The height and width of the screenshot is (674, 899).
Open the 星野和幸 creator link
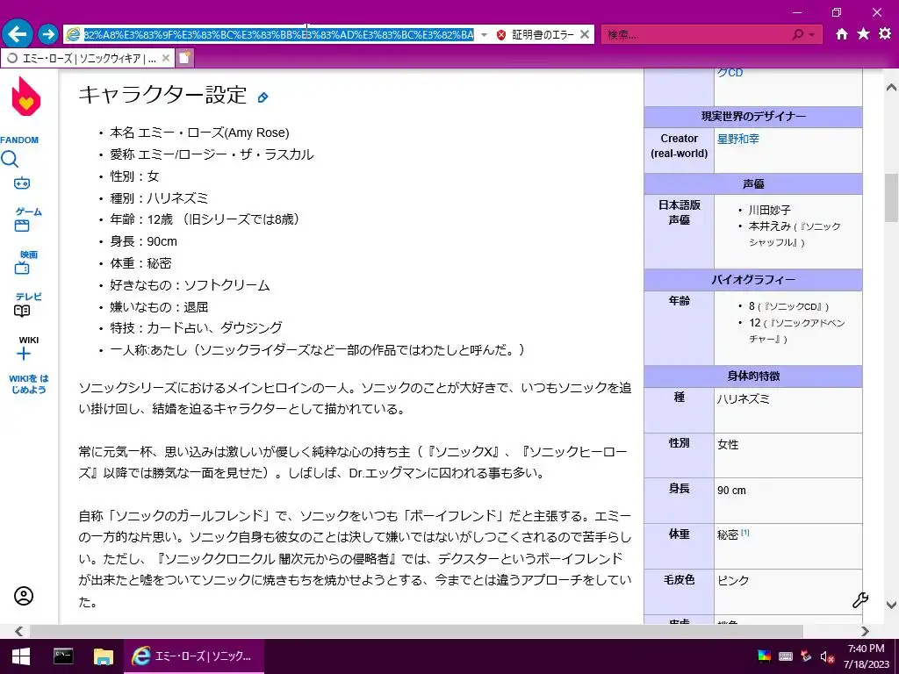click(x=737, y=139)
